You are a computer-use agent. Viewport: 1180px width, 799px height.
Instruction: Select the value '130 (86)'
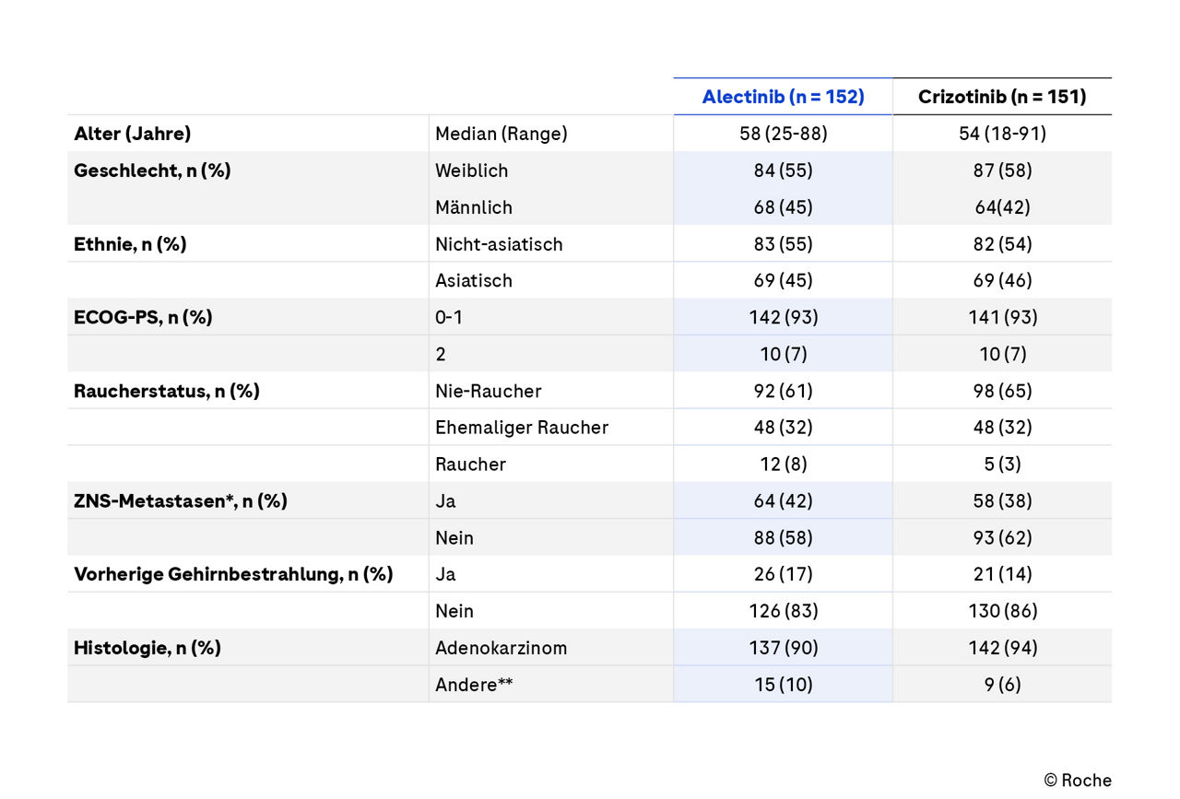click(x=1002, y=611)
